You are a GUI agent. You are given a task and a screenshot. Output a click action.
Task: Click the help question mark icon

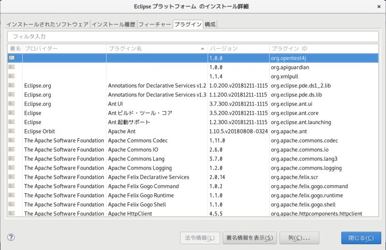coord(11,237)
